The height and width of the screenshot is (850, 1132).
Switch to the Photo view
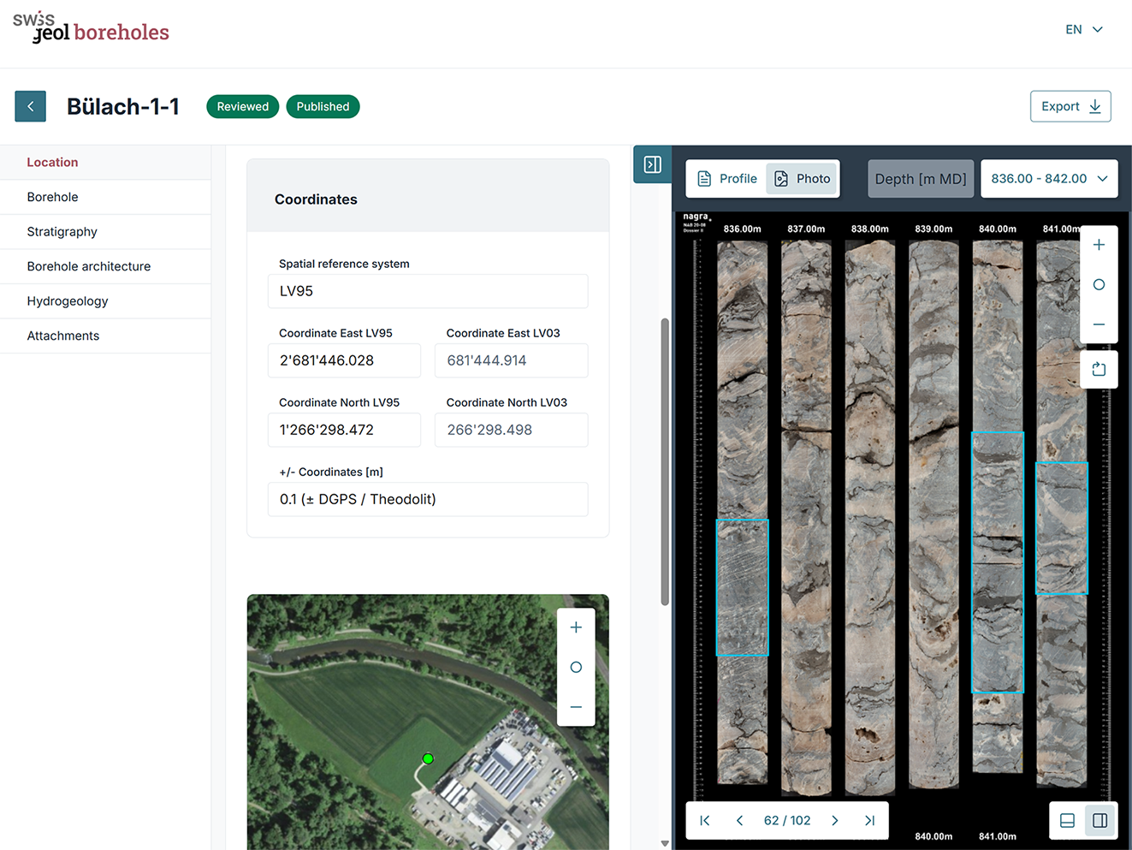pos(802,179)
